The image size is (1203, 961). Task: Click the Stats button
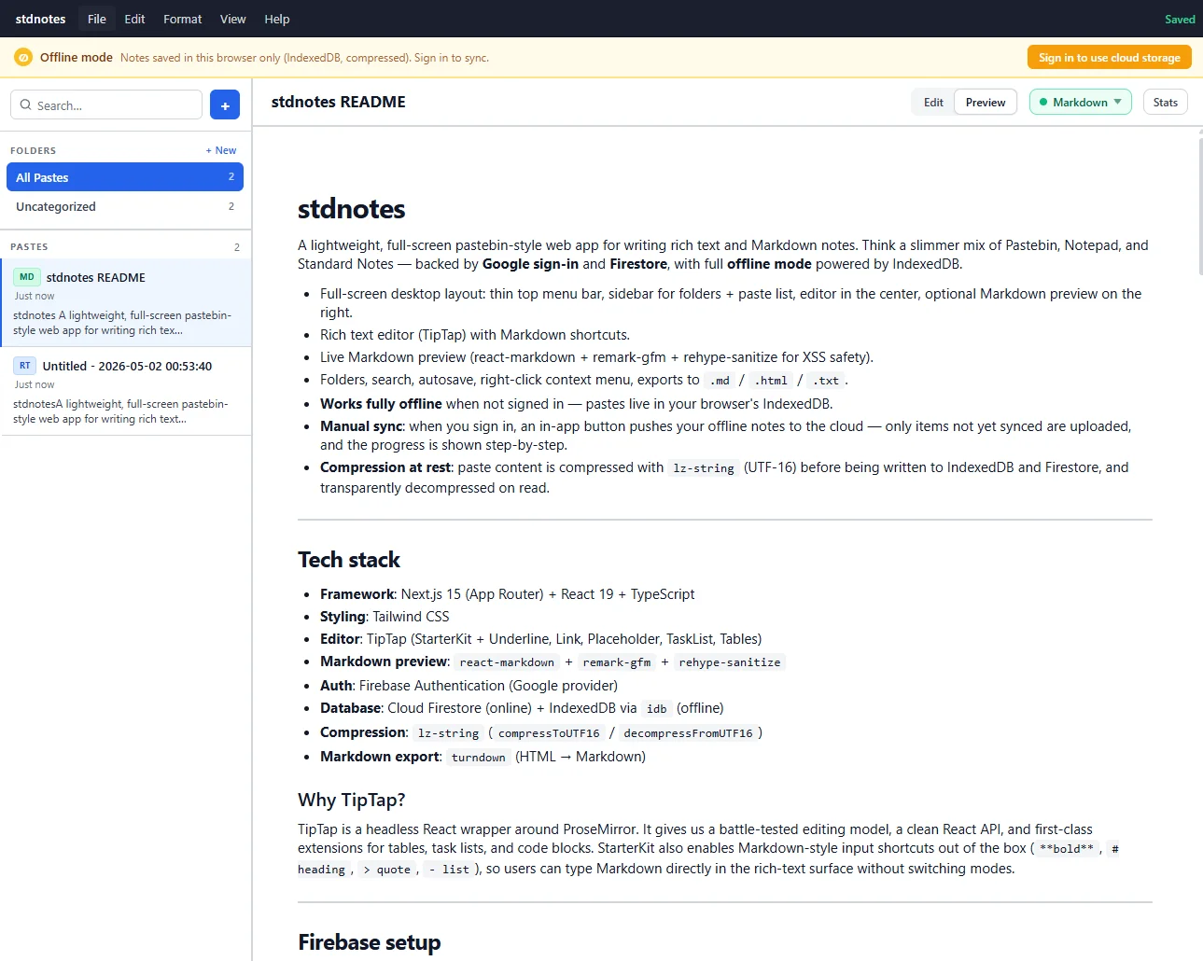click(x=1166, y=103)
